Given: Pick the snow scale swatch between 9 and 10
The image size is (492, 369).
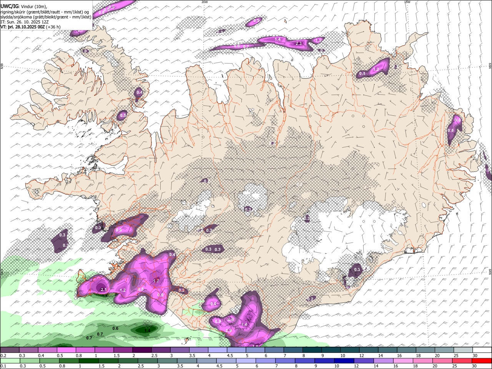Looking at the screenshot, I should click(331, 350).
